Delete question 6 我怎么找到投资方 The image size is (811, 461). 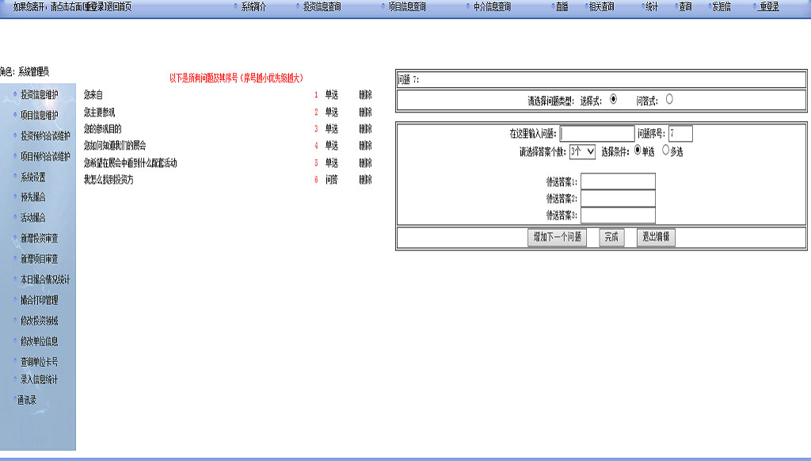click(365, 180)
